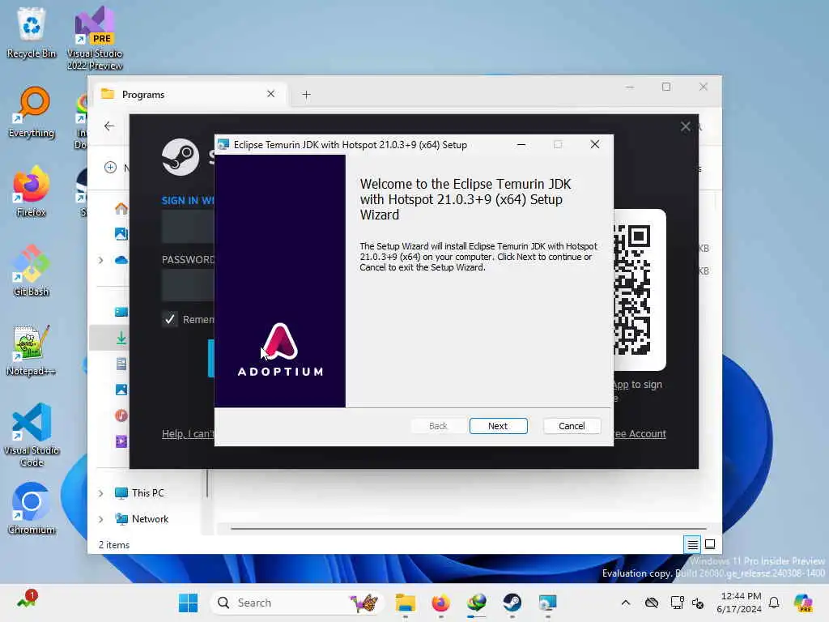The image size is (829, 622).
Task: Launch Visual Studio 2022 Preview shortcut
Action: click(95, 38)
